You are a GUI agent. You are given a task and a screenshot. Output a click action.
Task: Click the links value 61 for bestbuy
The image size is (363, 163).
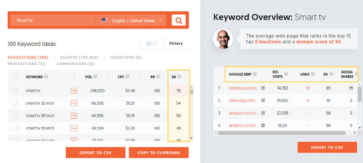click(x=308, y=88)
